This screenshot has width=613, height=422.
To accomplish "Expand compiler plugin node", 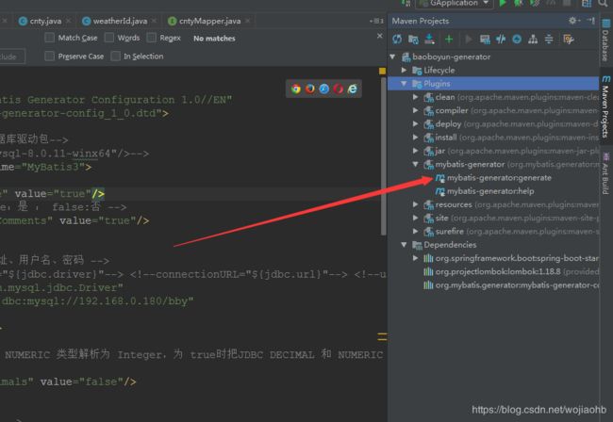I will (416, 110).
